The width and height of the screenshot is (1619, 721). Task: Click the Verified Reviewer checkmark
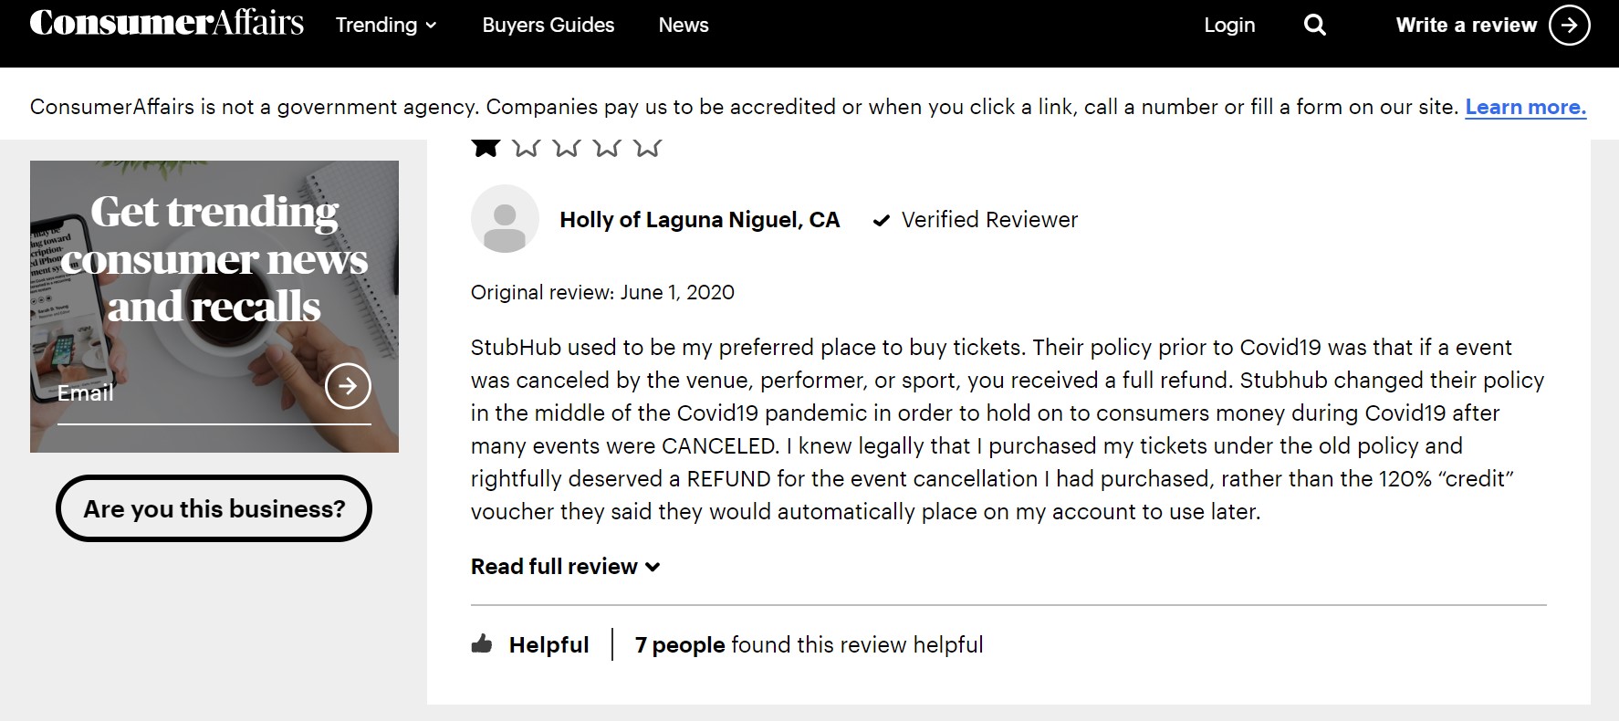tap(881, 220)
